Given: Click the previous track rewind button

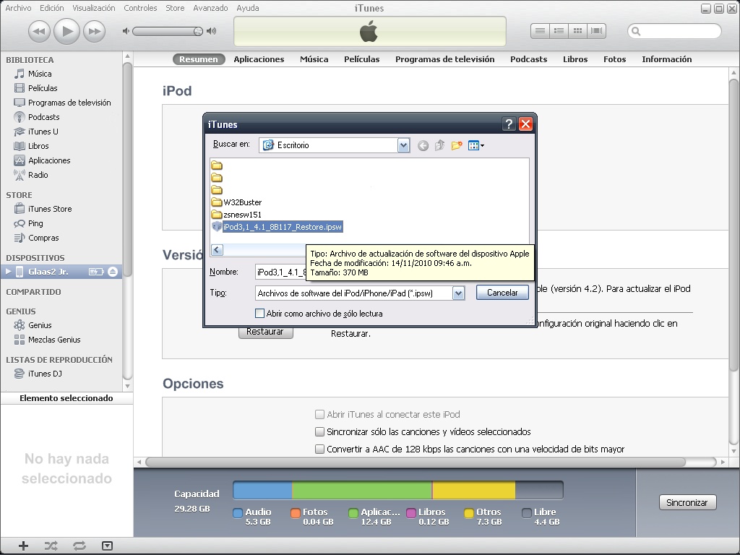Looking at the screenshot, I should point(39,32).
